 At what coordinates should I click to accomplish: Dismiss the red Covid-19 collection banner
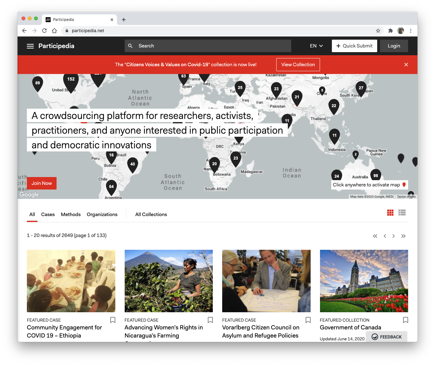click(x=406, y=65)
